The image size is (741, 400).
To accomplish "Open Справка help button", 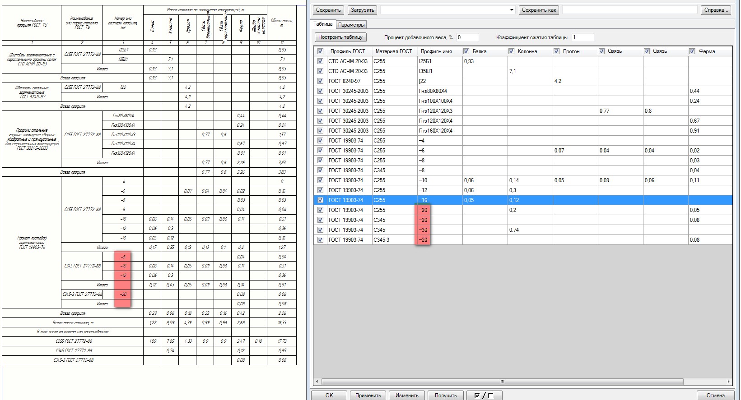I will [716, 10].
